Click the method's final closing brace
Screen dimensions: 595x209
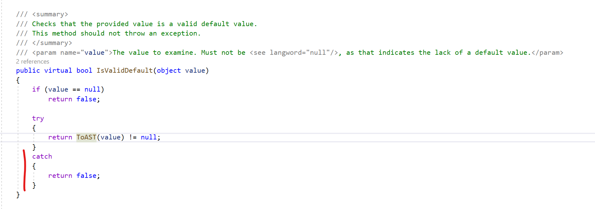(x=18, y=195)
